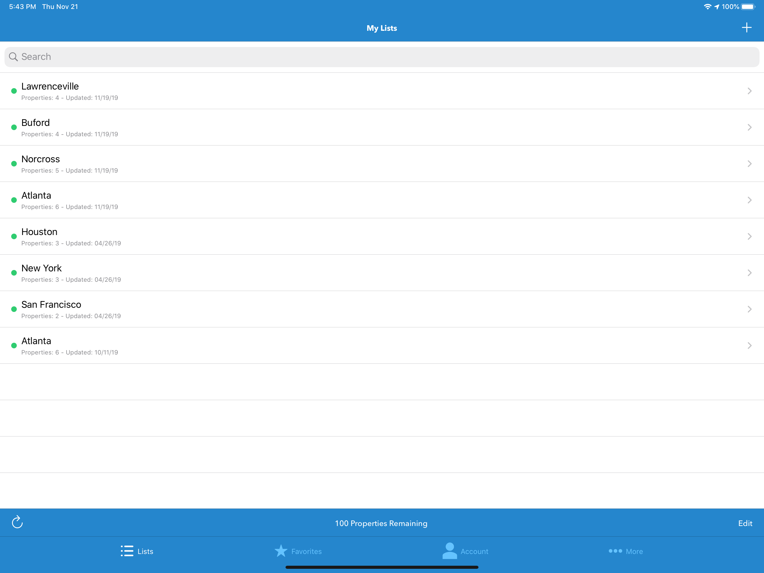This screenshot has height=573, width=764.
Task: Switch to the Account tab label
Action: click(474, 551)
